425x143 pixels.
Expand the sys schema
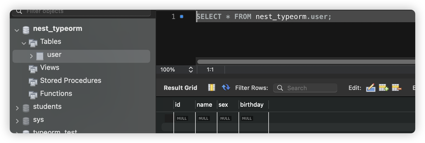coord(17,121)
